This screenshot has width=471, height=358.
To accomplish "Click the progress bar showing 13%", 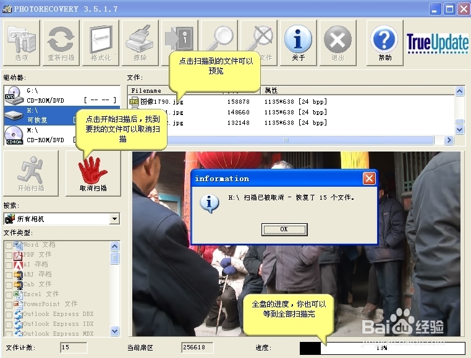I will point(382,348).
